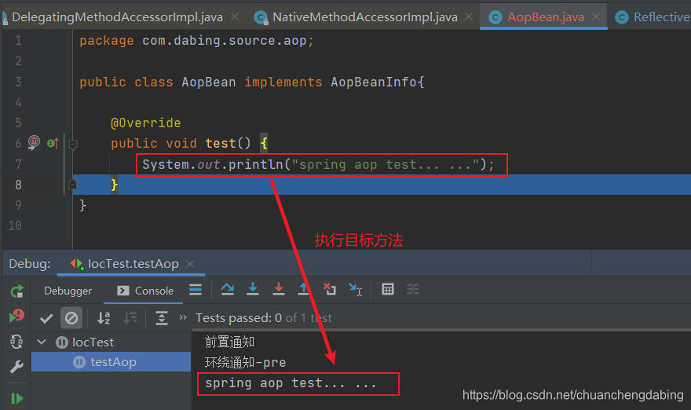Viewport: 691px width, 410px height.
Task: Click the 'Debug:' tool window label
Action: pos(30,264)
